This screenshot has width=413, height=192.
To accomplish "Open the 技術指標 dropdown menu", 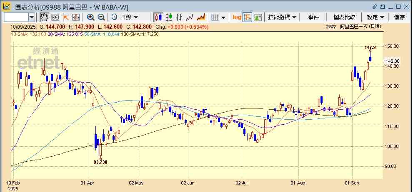I will (282, 17).
